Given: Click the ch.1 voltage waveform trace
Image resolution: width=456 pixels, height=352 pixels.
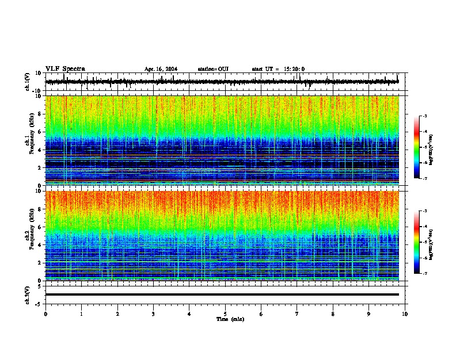Looking at the screenshot, I should tap(222, 82).
